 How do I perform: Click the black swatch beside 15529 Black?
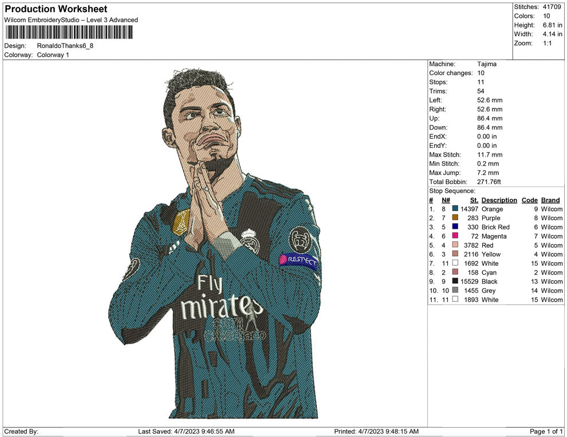click(455, 280)
